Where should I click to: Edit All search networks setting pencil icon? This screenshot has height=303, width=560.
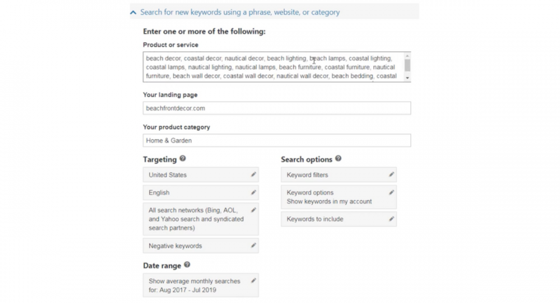(253, 210)
